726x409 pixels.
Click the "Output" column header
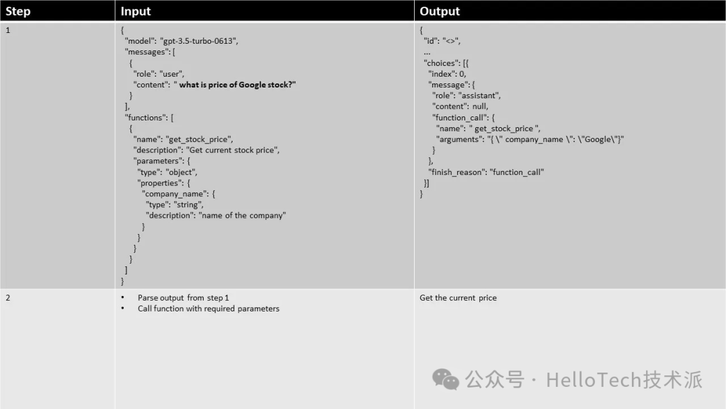pos(440,11)
